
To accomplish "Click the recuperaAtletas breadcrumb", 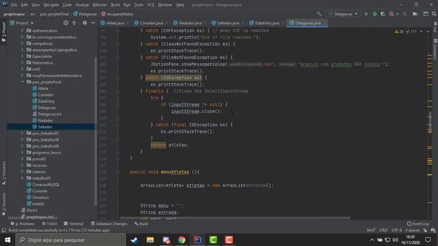I will click(117, 14).
